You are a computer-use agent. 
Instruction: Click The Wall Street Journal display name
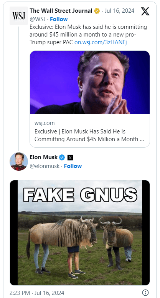coord(61,11)
